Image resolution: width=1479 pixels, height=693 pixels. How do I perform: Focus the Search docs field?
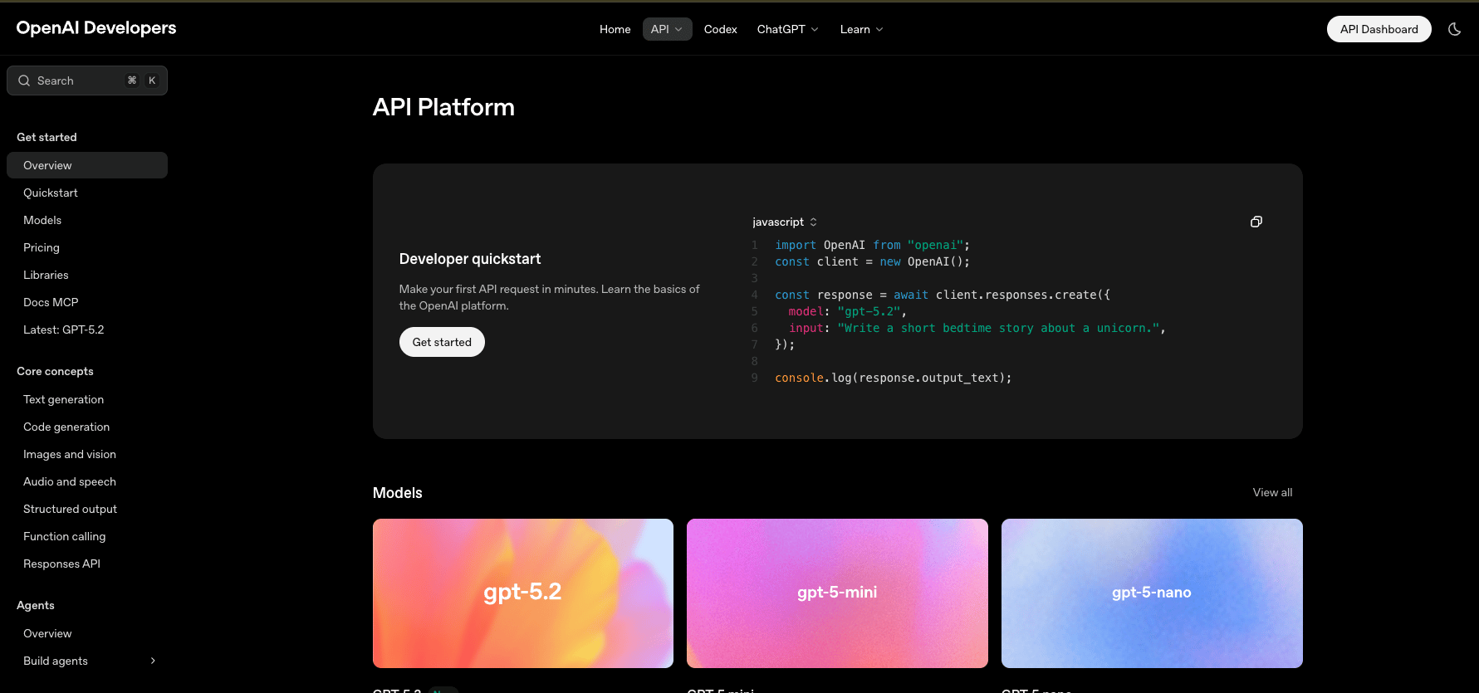pos(87,81)
